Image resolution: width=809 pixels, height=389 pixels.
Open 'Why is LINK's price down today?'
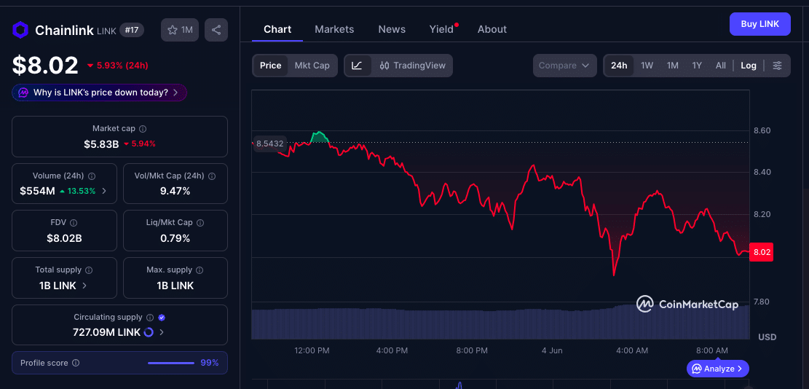[x=99, y=93]
